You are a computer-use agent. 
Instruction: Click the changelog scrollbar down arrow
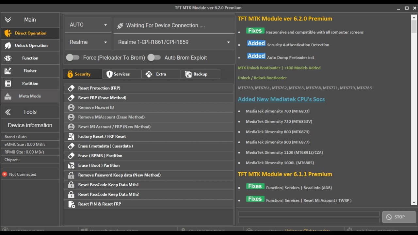click(414, 202)
